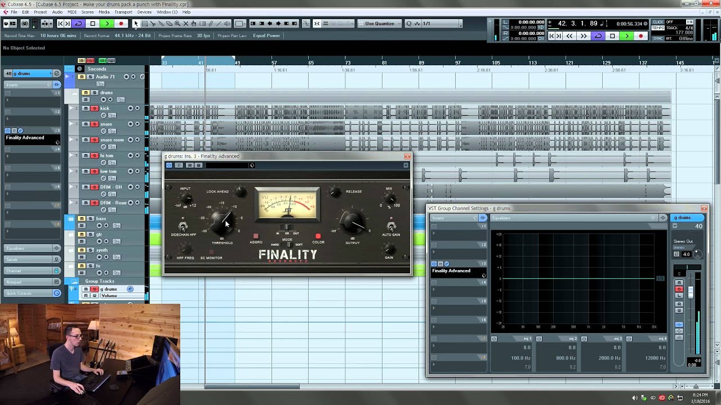Click 12000 Hz frequency in eq 4
Screen dimensions: 721x405
655,358
